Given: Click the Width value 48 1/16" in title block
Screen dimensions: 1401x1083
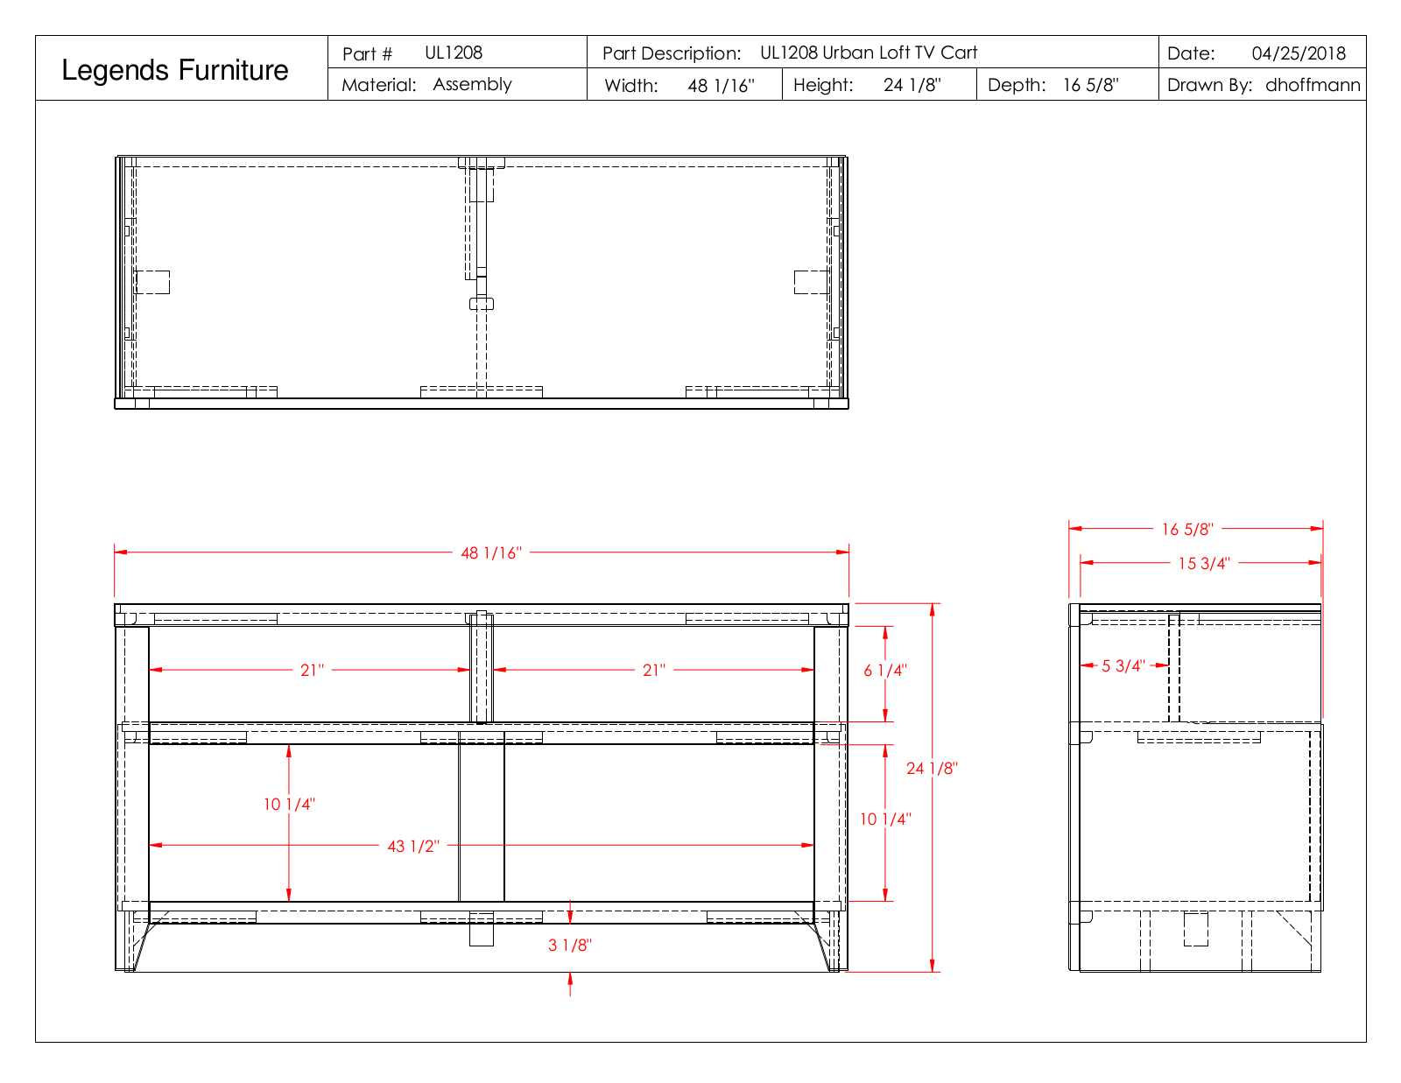Looking at the screenshot, I should tap(722, 86).
